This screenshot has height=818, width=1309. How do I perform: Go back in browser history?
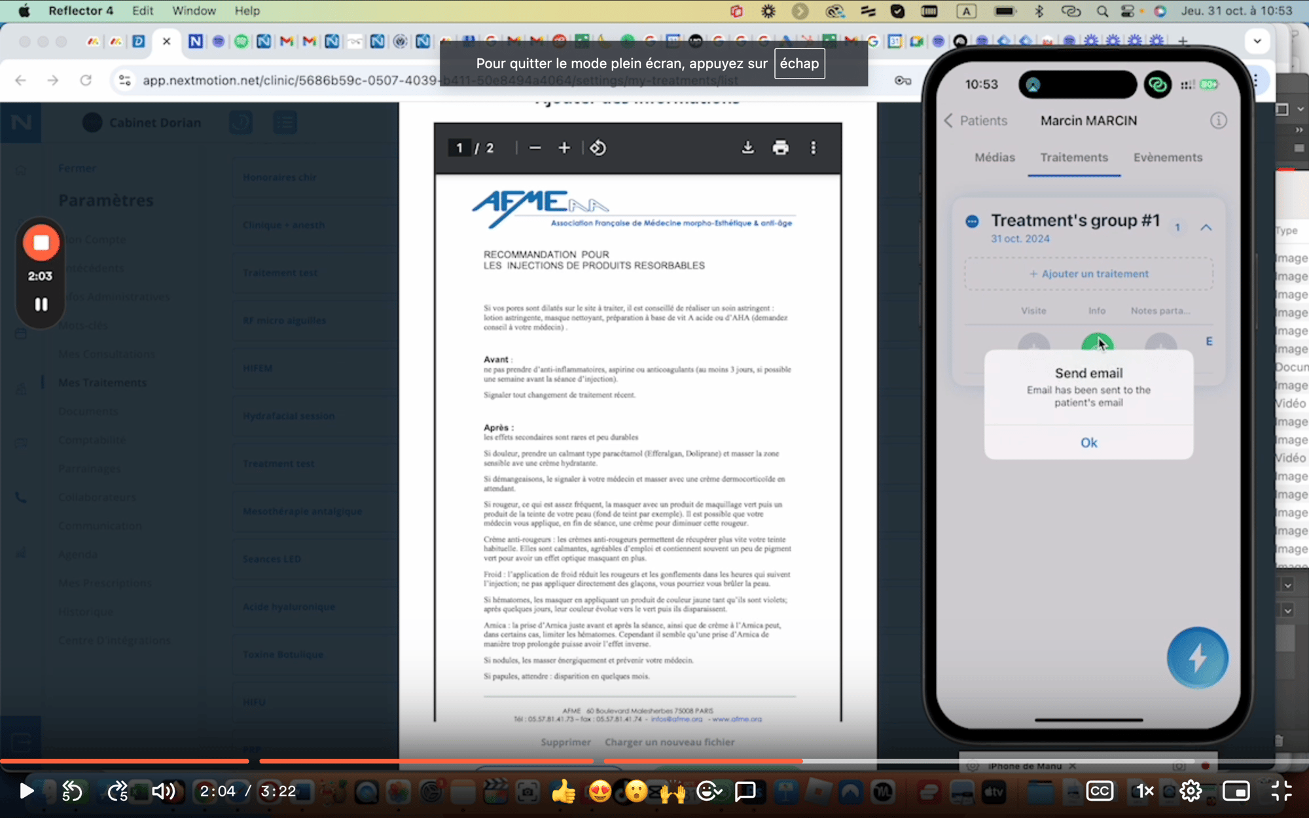tap(20, 80)
